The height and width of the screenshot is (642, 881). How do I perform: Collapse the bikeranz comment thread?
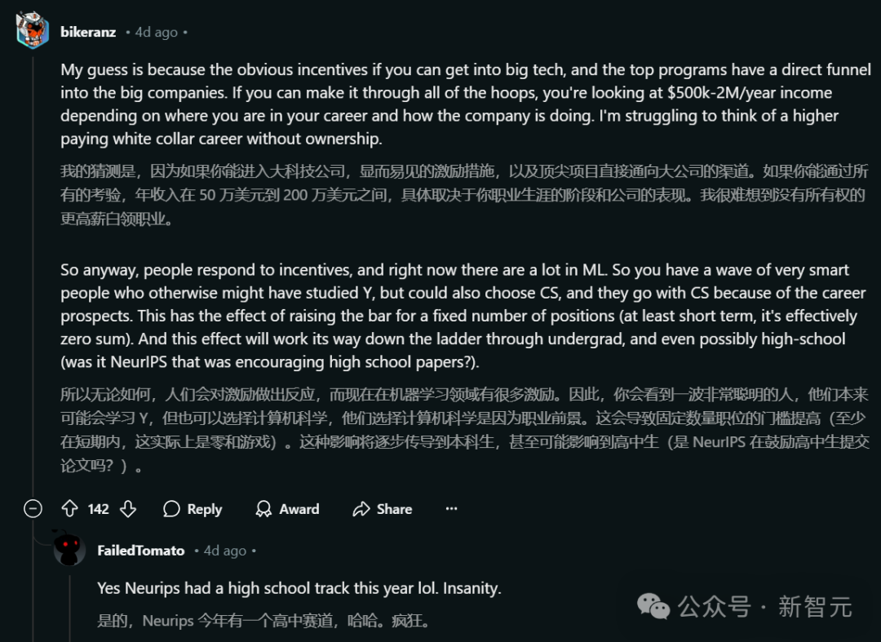pos(33,509)
